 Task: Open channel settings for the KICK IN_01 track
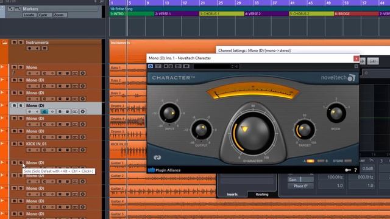click(44, 150)
